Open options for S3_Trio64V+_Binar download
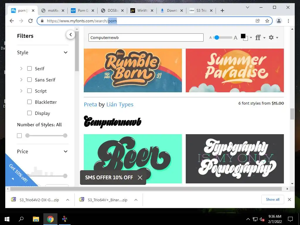This screenshot has width=300, height=225. pos(136,200)
